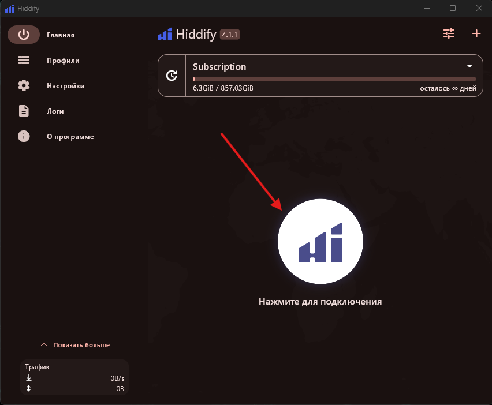The image size is (492, 405).
Task: Expand the Subscription profile dropdown arrow
Action: click(x=469, y=66)
